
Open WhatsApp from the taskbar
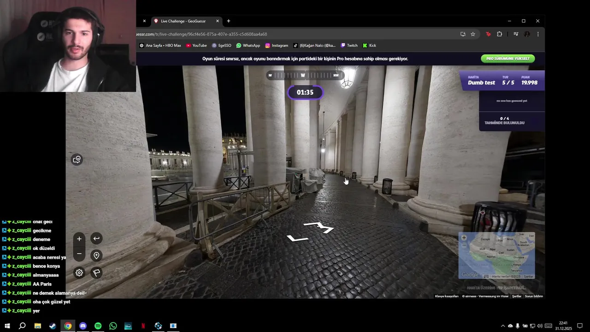tap(113, 326)
